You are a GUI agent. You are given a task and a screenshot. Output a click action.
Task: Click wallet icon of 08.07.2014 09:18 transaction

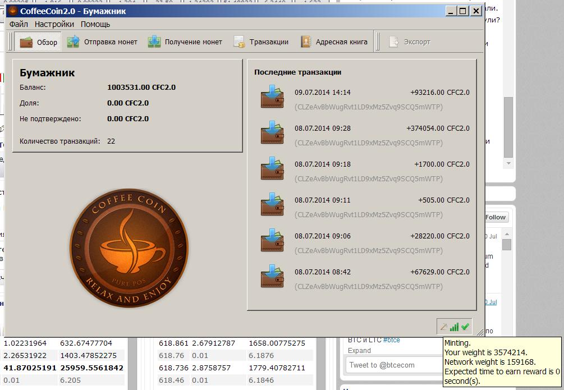pos(272,168)
